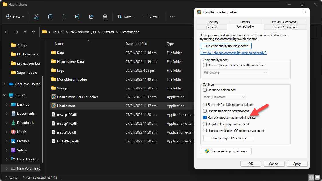
Task: Open the View dropdown menu
Action: pyautogui.click(x=151, y=17)
